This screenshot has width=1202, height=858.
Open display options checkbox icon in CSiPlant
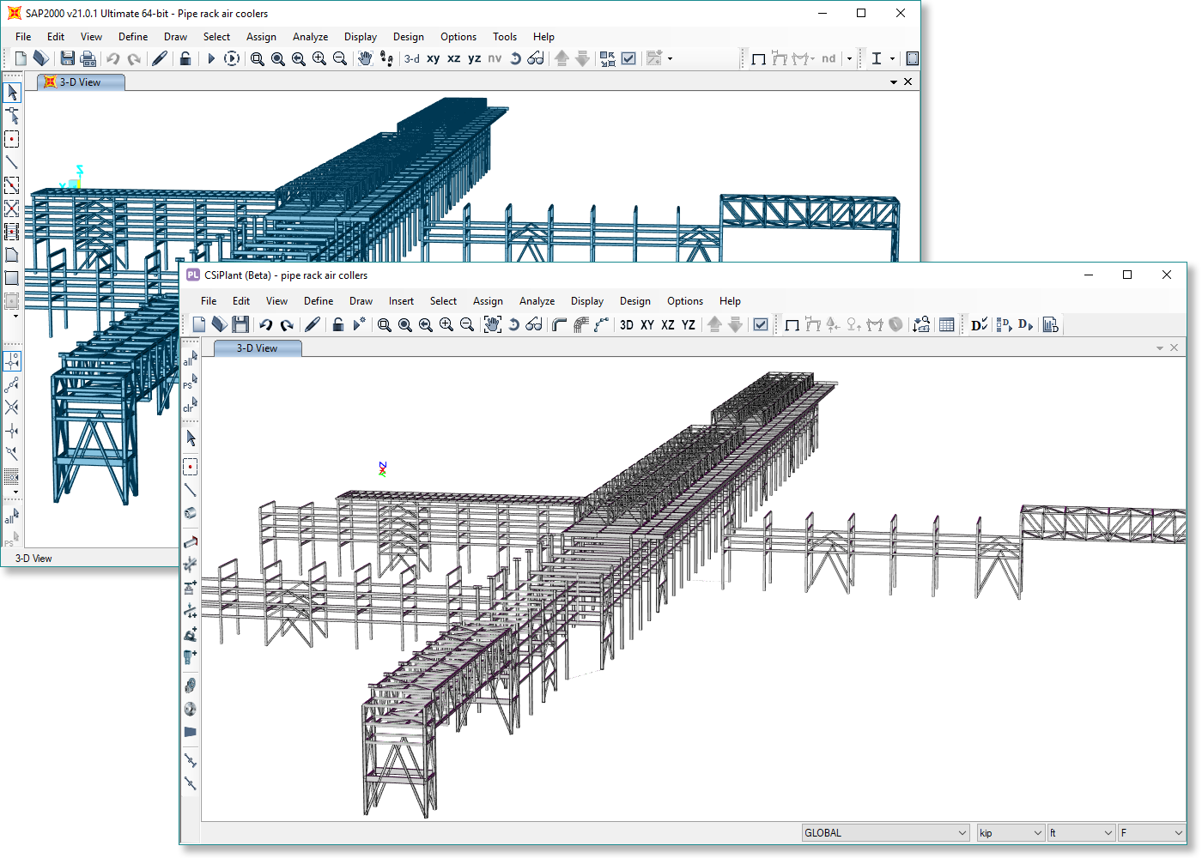click(x=761, y=324)
